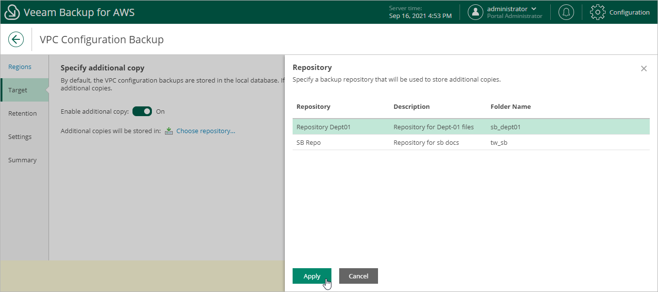
Task: View the Summary step
Action: point(22,160)
